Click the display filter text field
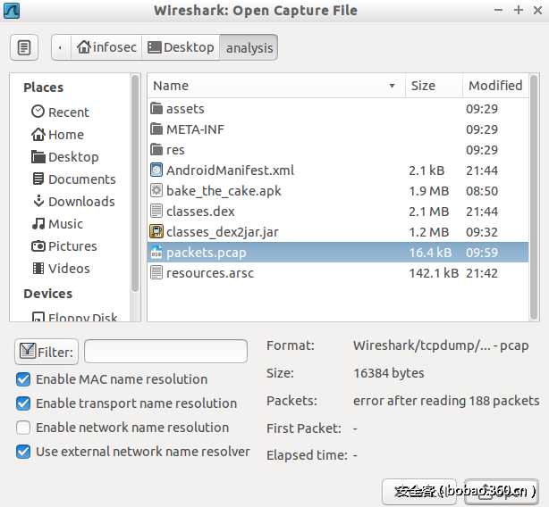 click(x=165, y=352)
